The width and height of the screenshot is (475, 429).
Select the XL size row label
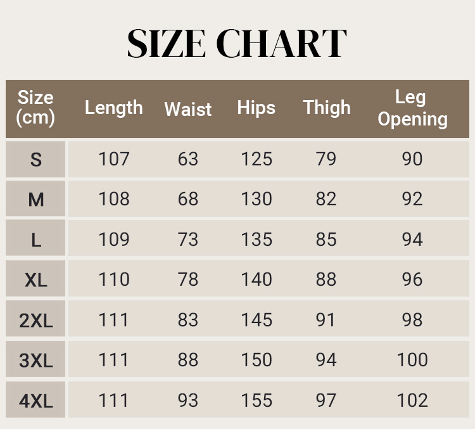(36, 279)
